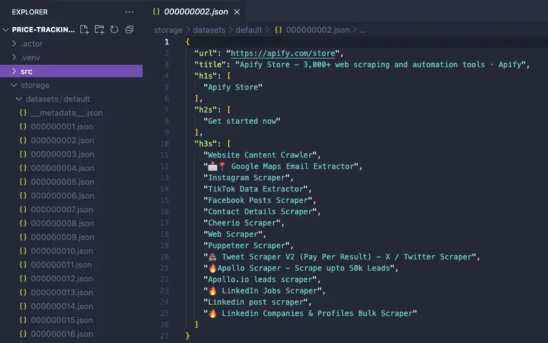Click the "TikTok Data Extractor" string
This screenshot has height=343, width=548.
256,189
